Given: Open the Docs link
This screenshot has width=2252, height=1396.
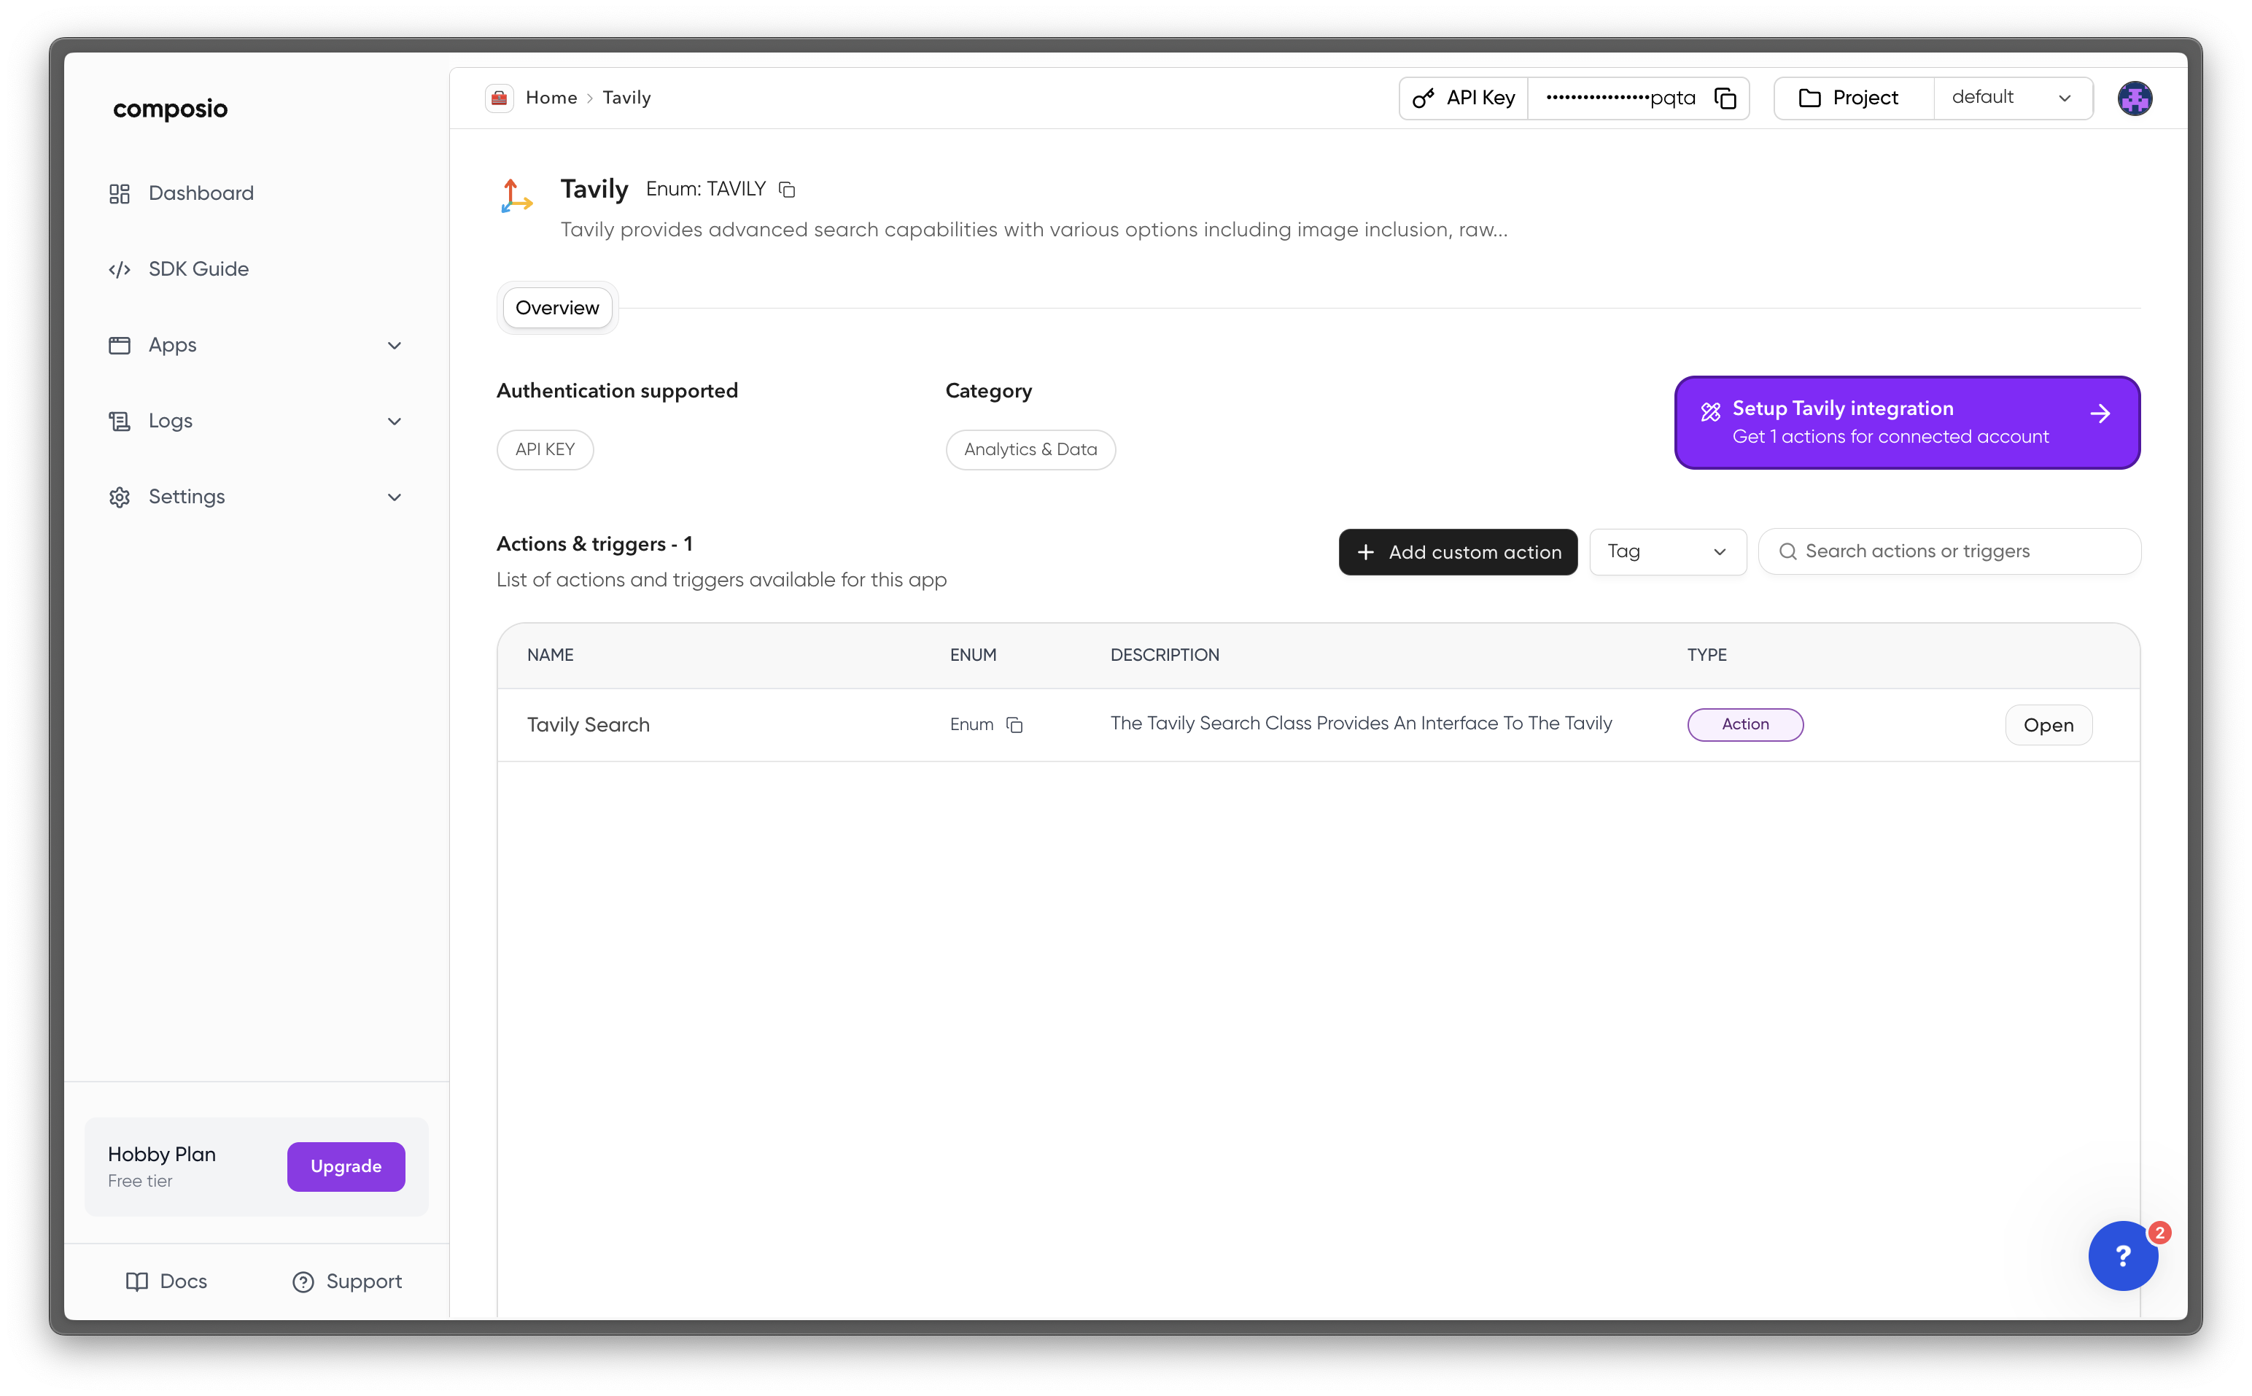Looking at the screenshot, I should [x=166, y=1281].
